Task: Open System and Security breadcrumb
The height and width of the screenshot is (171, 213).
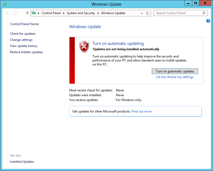Action: point(81,13)
